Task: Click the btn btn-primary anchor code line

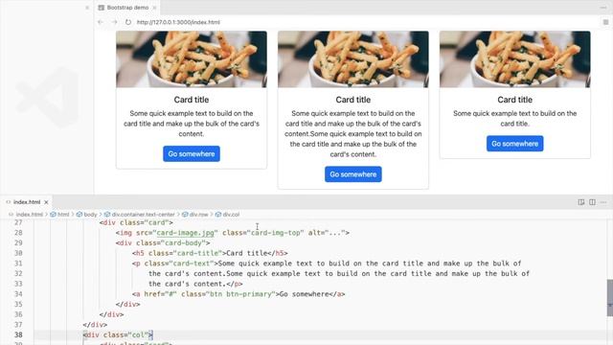Action: click(x=238, y=294)
